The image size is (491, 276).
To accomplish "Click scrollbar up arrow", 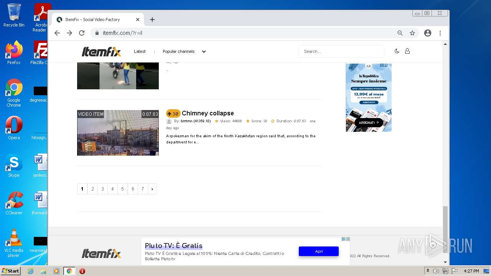I will point(445,44).
